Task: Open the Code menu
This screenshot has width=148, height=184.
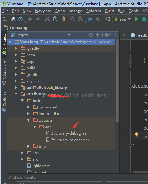Action: tap(60, 11)
